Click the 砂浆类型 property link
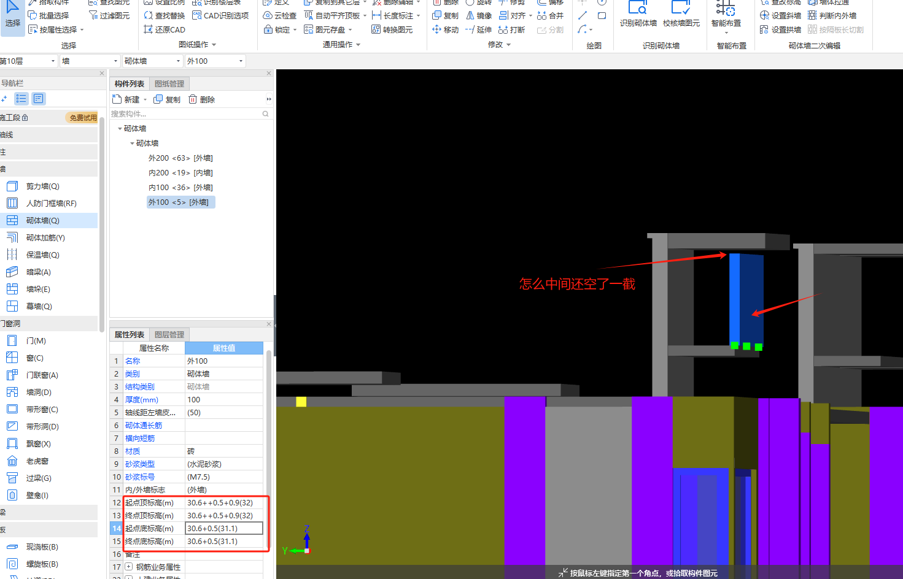The width and height of the screenshot is (903, 579). 140,464
